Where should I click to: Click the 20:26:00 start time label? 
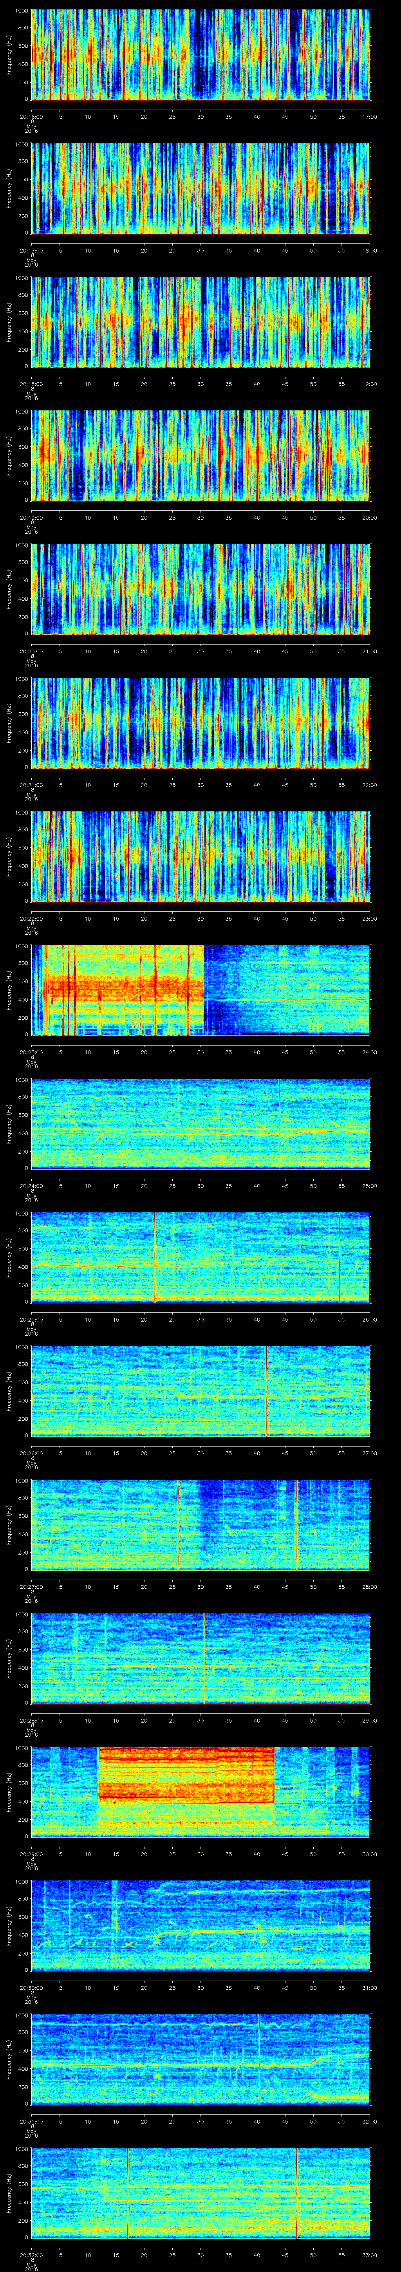[32, 1453]
